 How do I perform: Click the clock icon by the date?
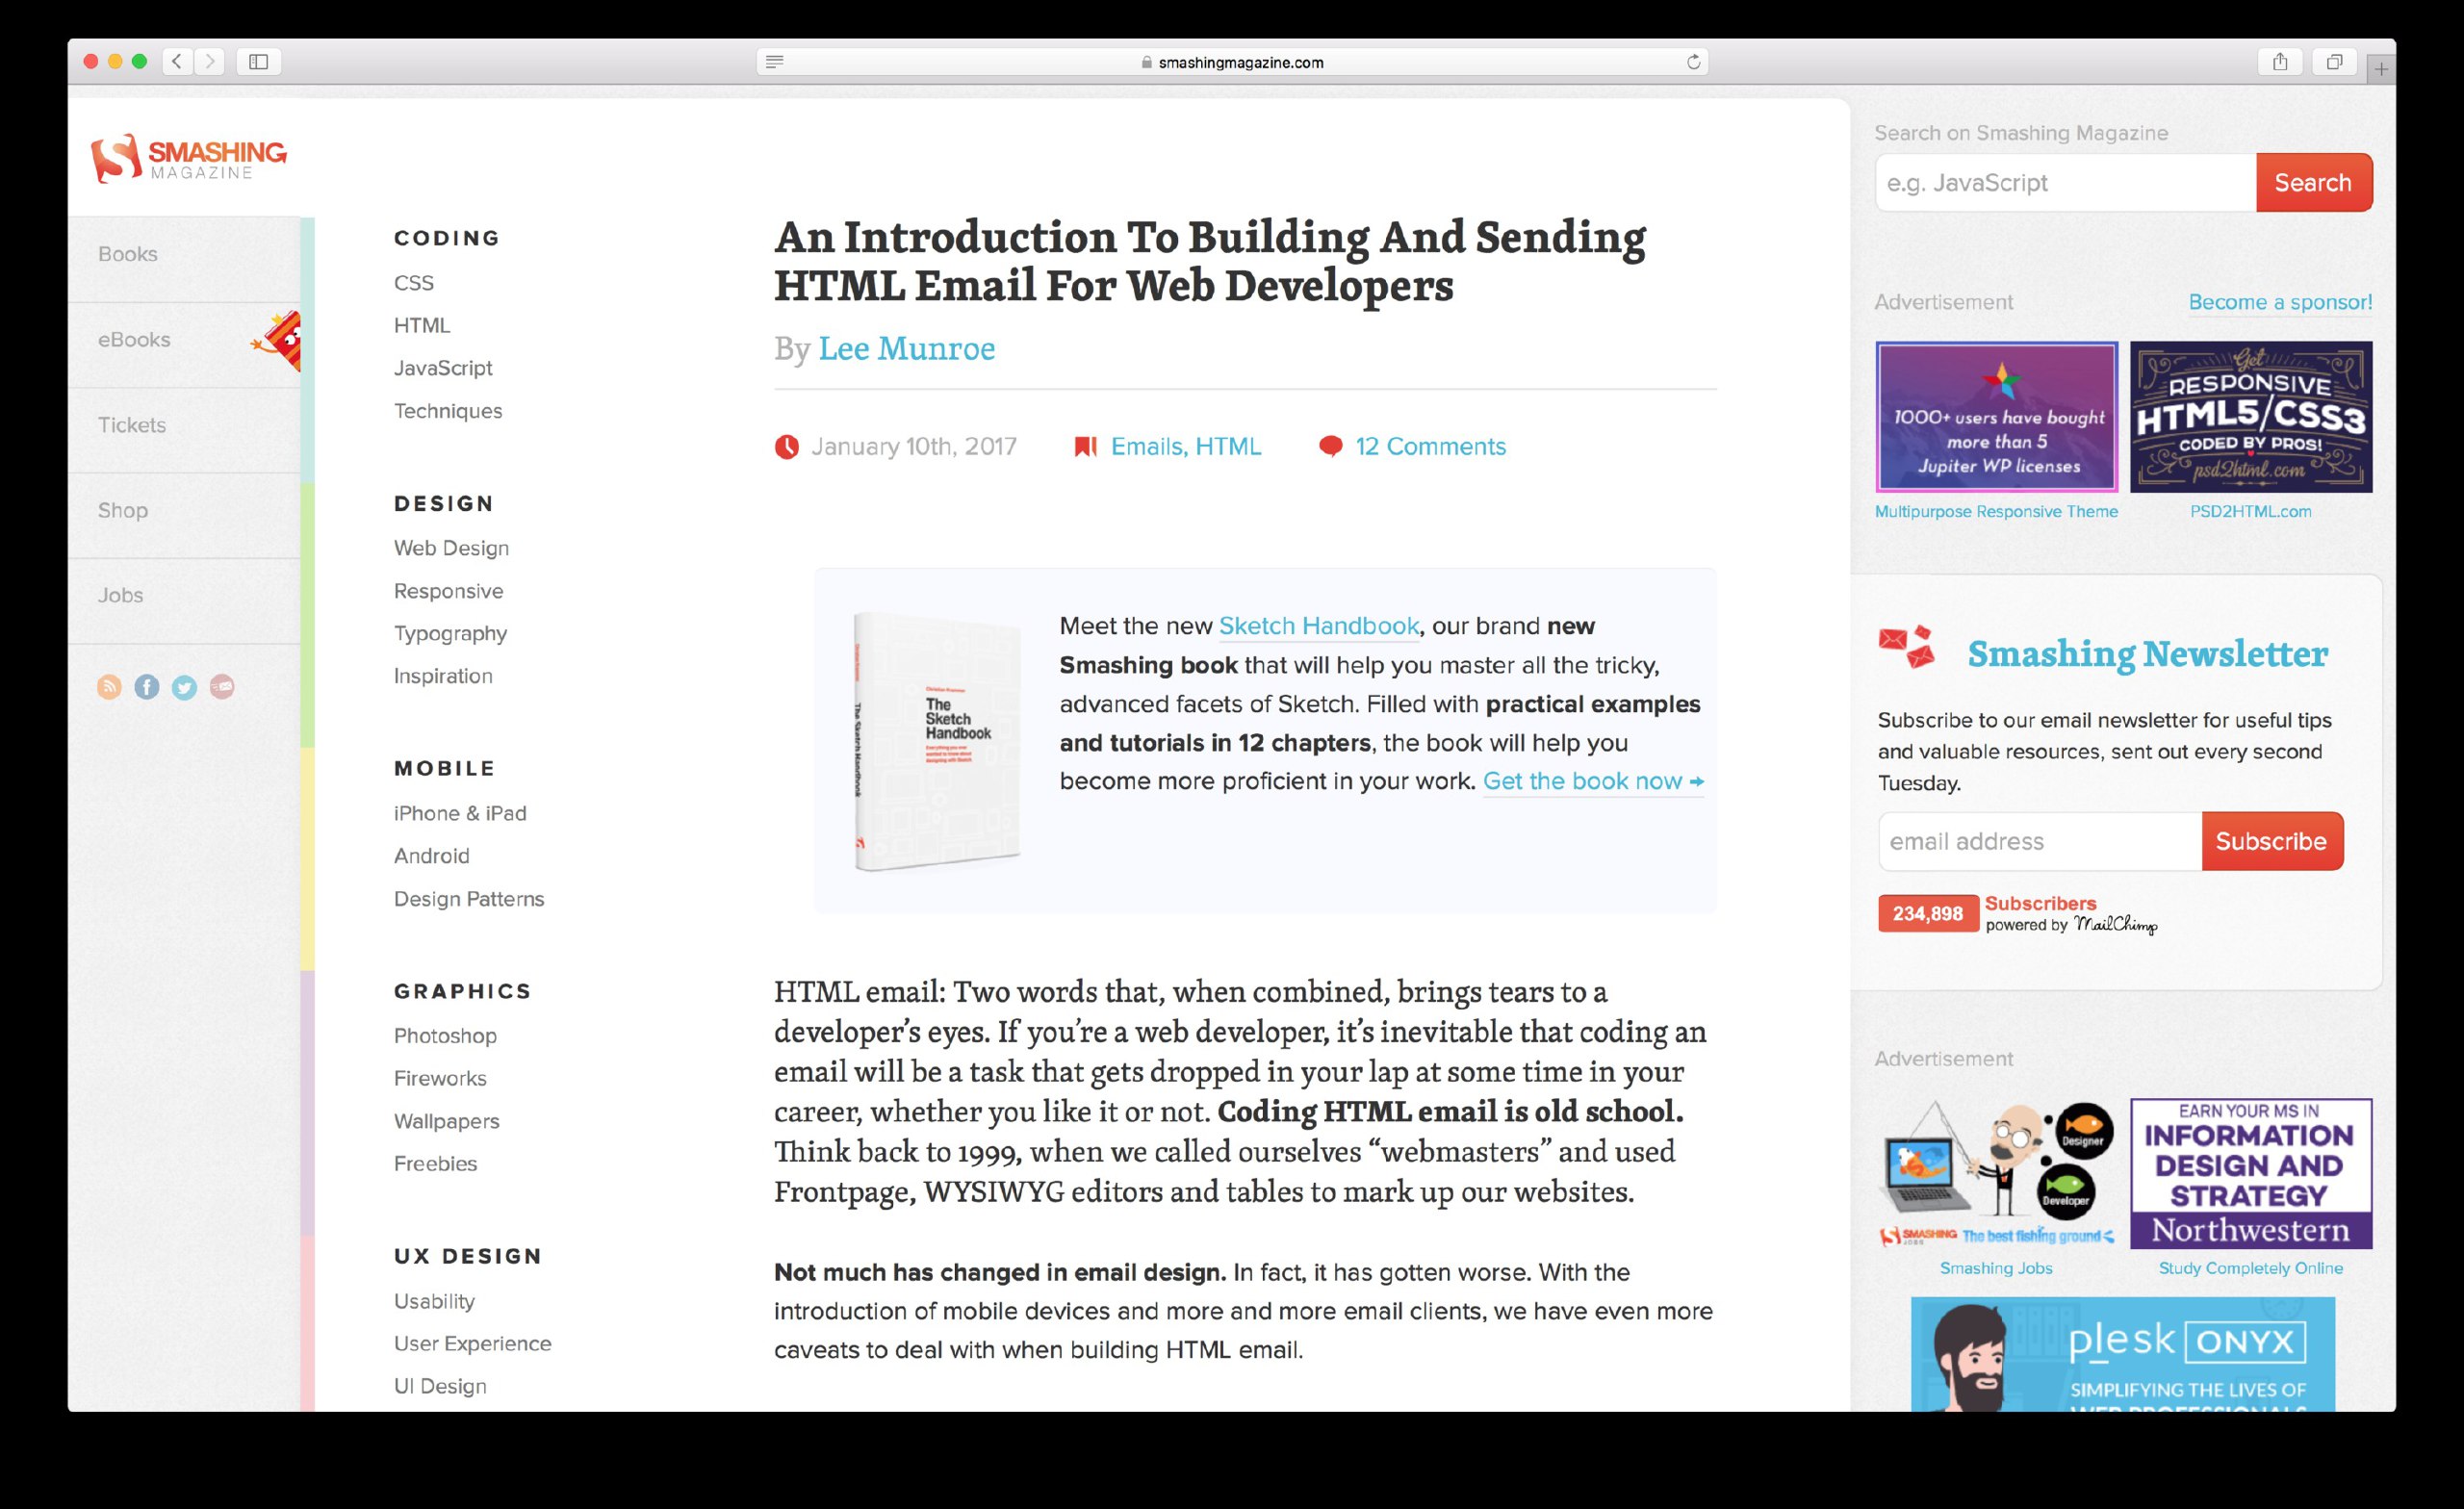point(787,447)
